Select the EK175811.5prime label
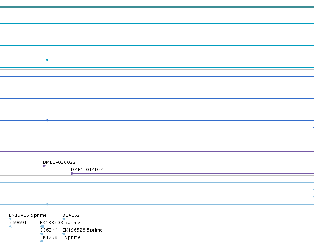The image size is (314, 243). pos(60,237)
